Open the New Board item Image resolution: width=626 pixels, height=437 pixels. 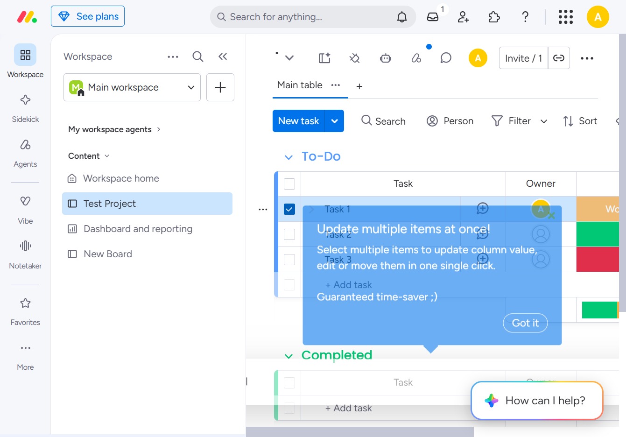click(x=147, y=254)
